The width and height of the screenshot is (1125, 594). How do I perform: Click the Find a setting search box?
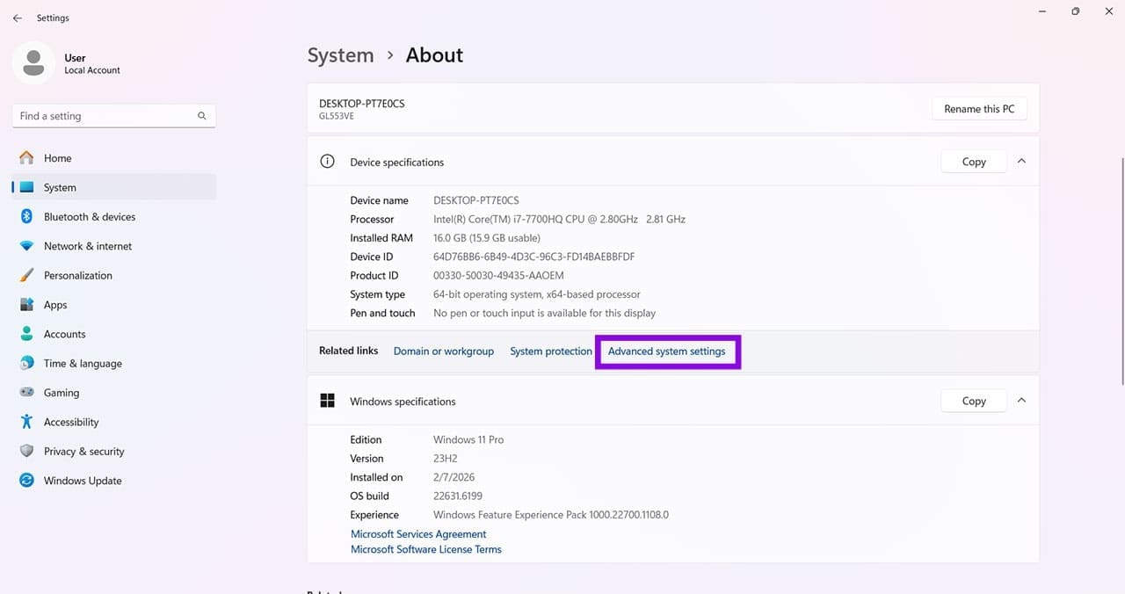pos(114,116)
